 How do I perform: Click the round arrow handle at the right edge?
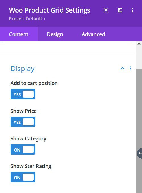tap(139, 153)
